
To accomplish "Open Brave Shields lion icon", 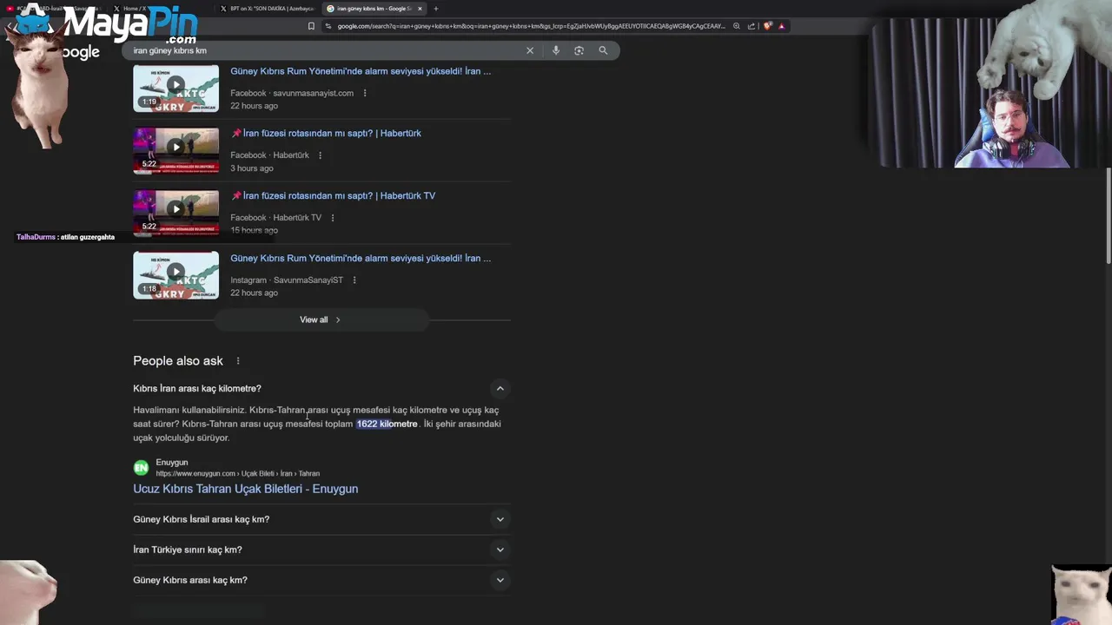I will [x=768, y=26].
